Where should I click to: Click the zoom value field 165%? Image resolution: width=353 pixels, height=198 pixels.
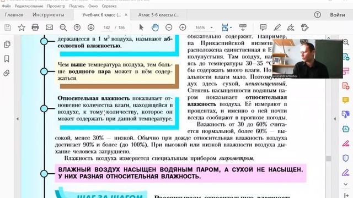200,28
